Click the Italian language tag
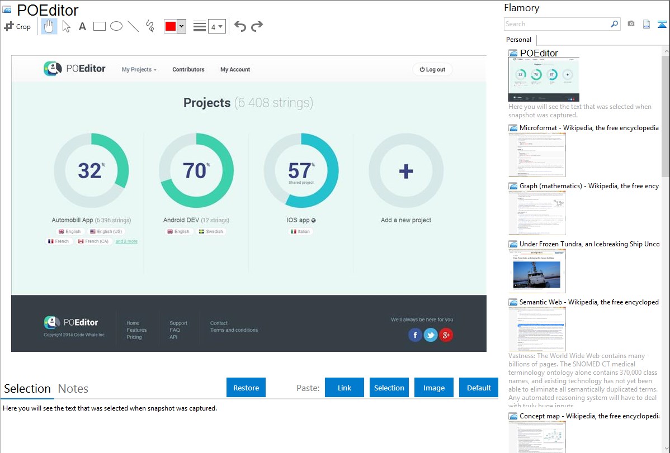 [x=301, y=231]
